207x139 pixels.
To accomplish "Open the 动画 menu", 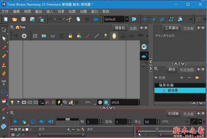I will click(x=83, y=11).
